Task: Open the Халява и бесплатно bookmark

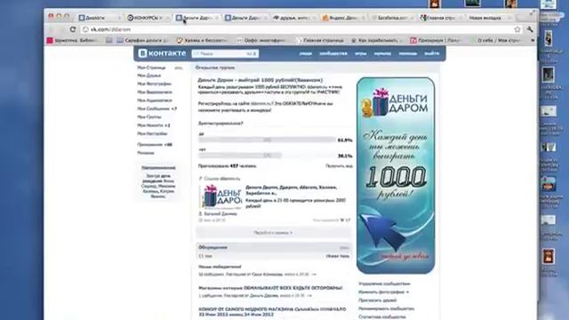Action: 202,41
